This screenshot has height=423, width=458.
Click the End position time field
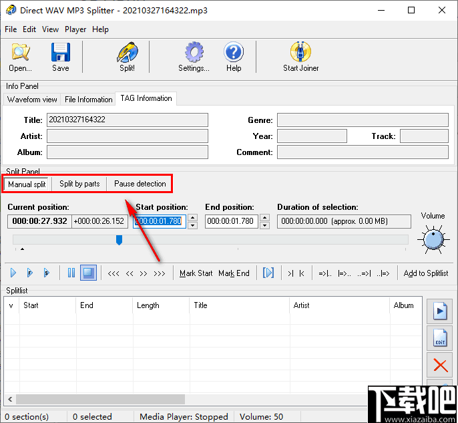[x=231, y=221]
